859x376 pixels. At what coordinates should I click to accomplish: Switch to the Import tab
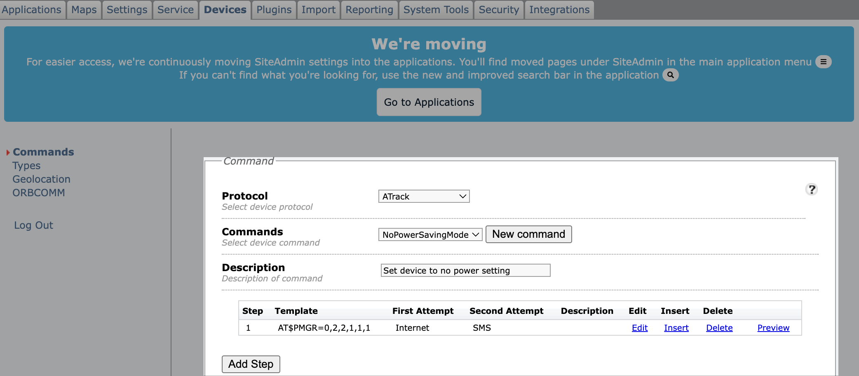pyautogui.click(x=319, y=9)
